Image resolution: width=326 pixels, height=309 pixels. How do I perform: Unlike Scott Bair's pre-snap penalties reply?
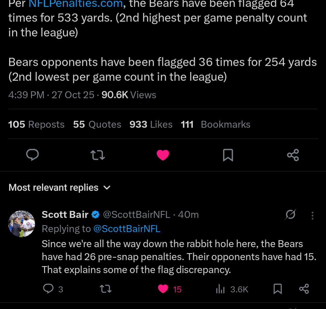163,289
